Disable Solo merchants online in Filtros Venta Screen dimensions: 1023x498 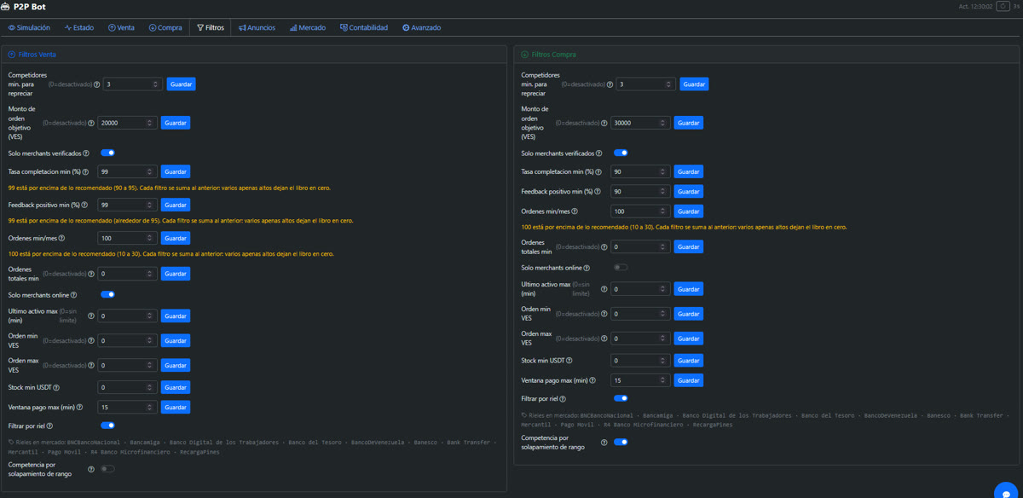pyautogui.click(x=107, y=295)
